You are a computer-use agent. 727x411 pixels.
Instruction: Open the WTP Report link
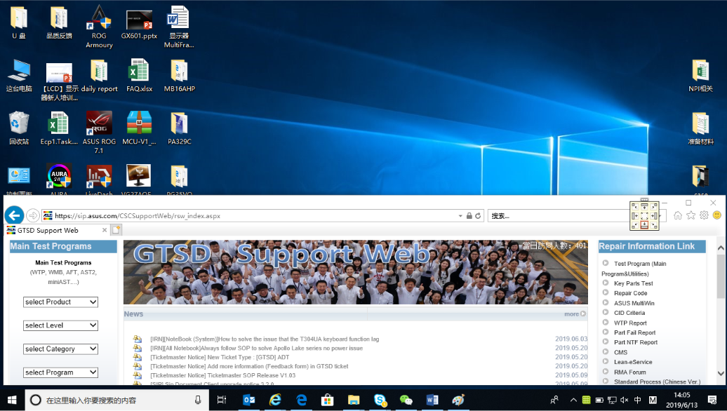(x=630, y=323)
